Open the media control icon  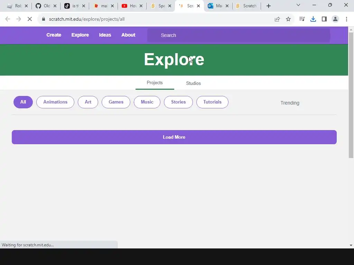point(302,19)
